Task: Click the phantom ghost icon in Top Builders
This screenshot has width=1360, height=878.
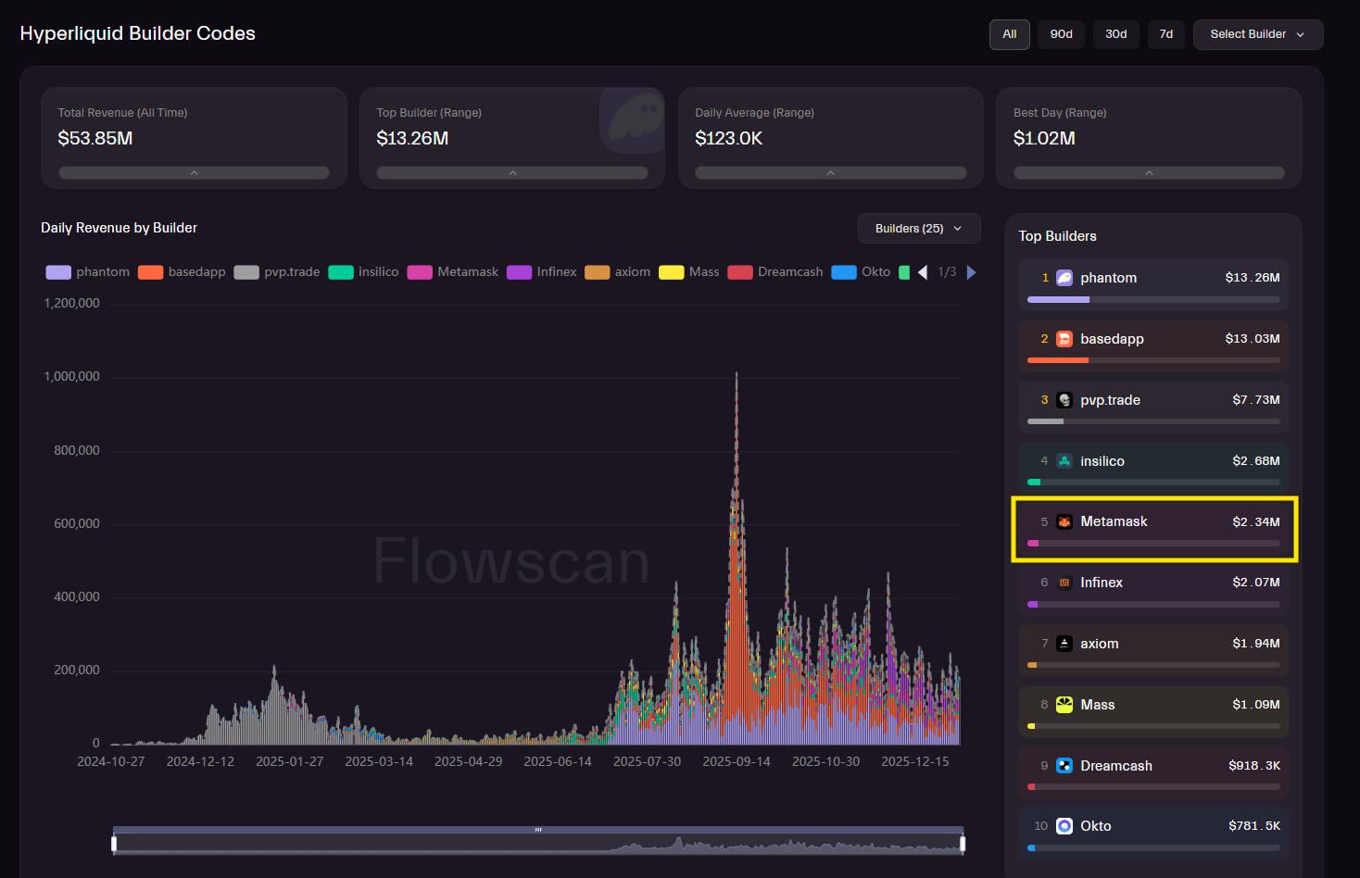Action: point(1064,277)
